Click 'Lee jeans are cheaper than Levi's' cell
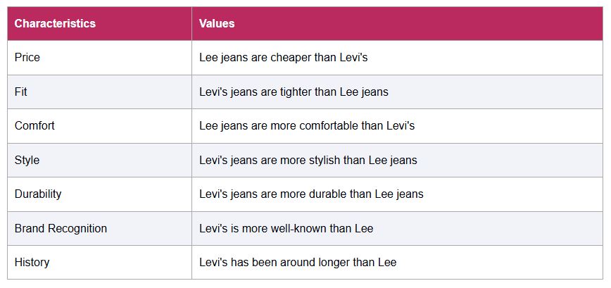This screenshot has height=288, width=611. click(283, 57)
